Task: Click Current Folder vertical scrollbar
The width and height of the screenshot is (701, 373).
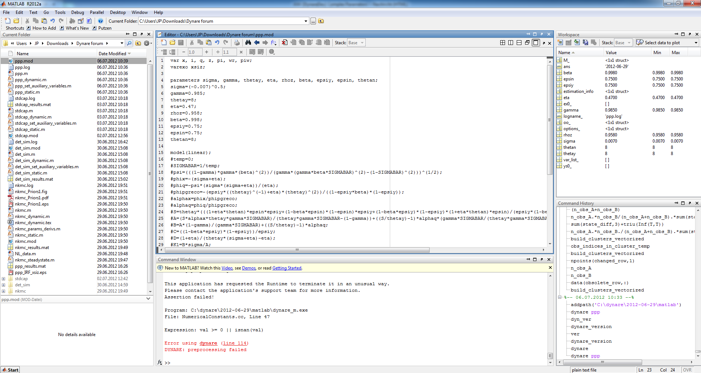Action: coord(150,173)
